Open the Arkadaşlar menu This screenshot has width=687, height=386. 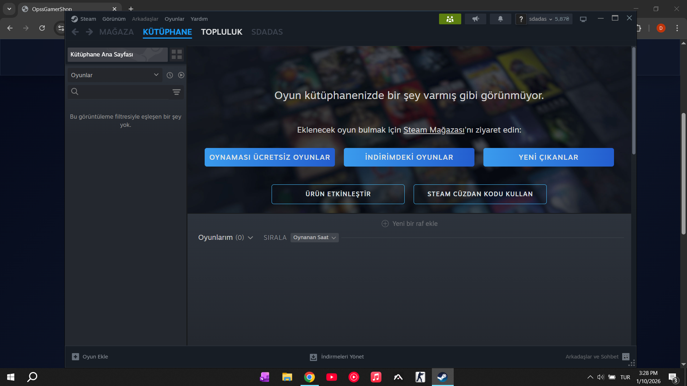(145, 19)
